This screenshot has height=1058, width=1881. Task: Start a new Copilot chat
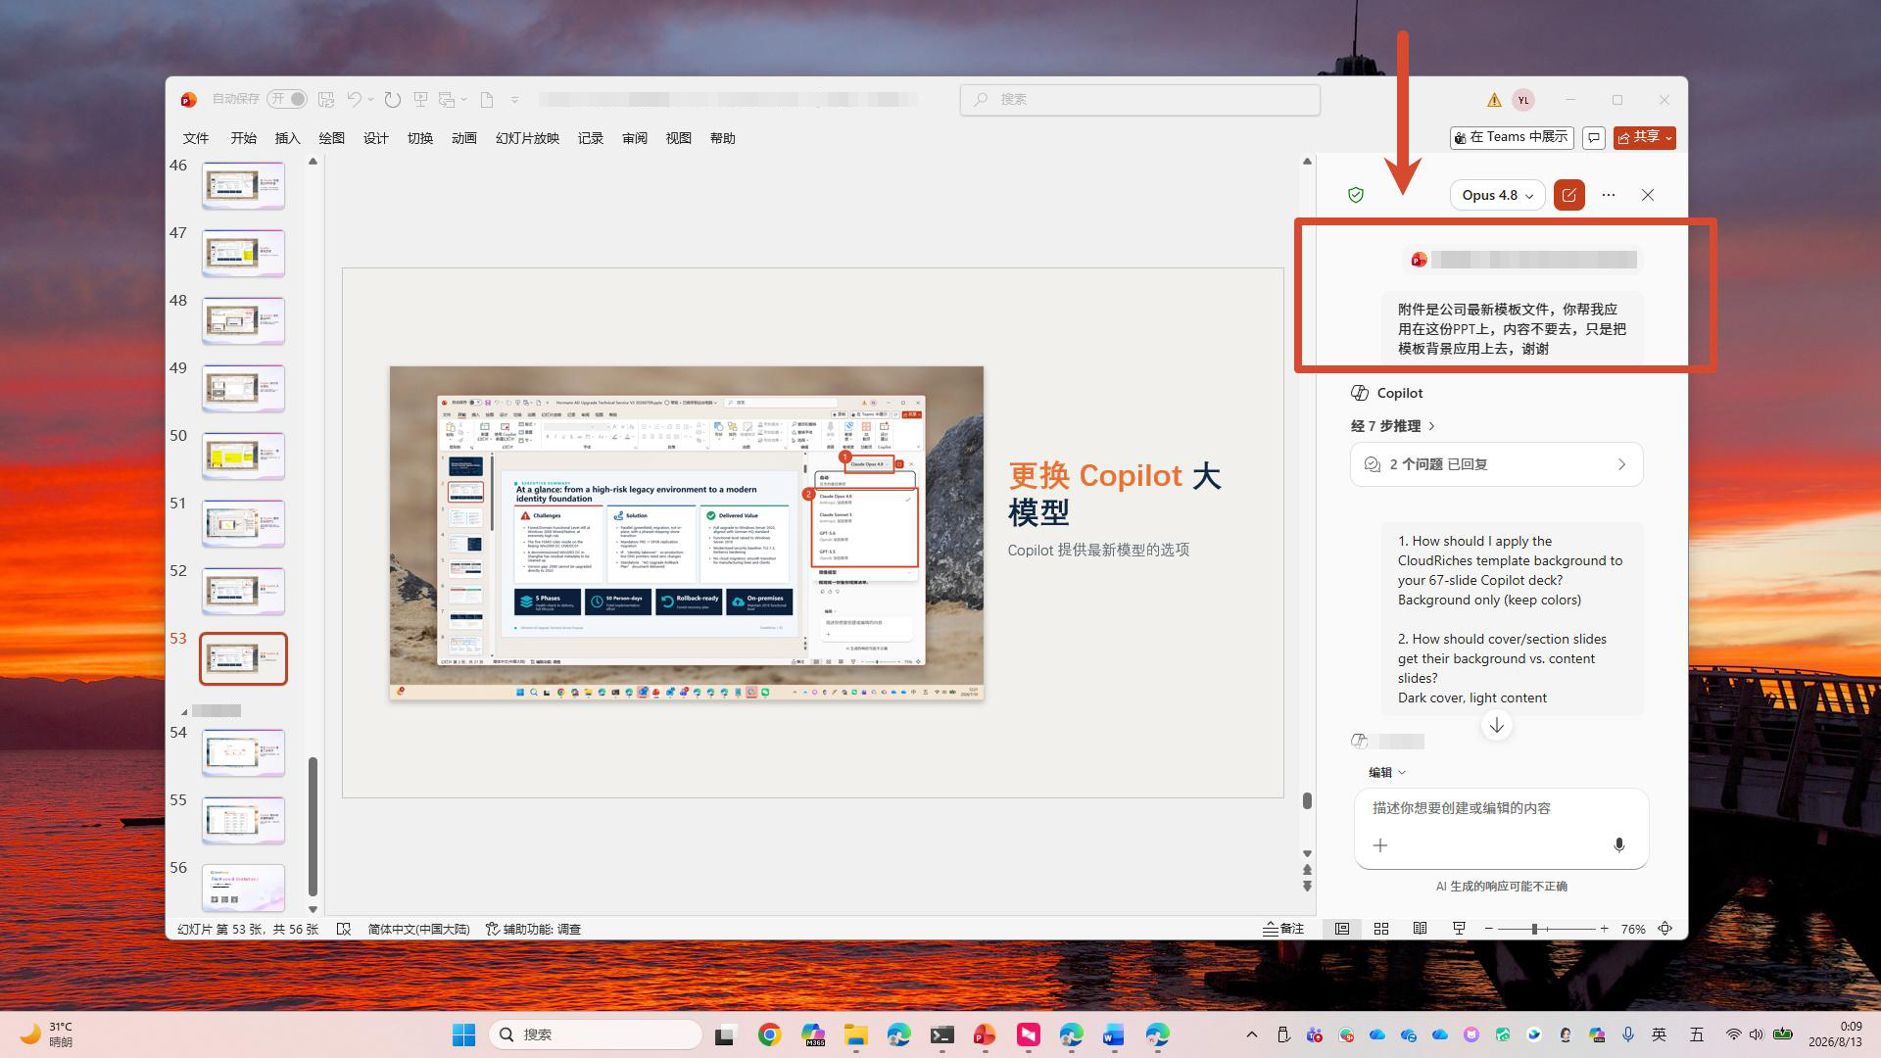[1569, 195]
